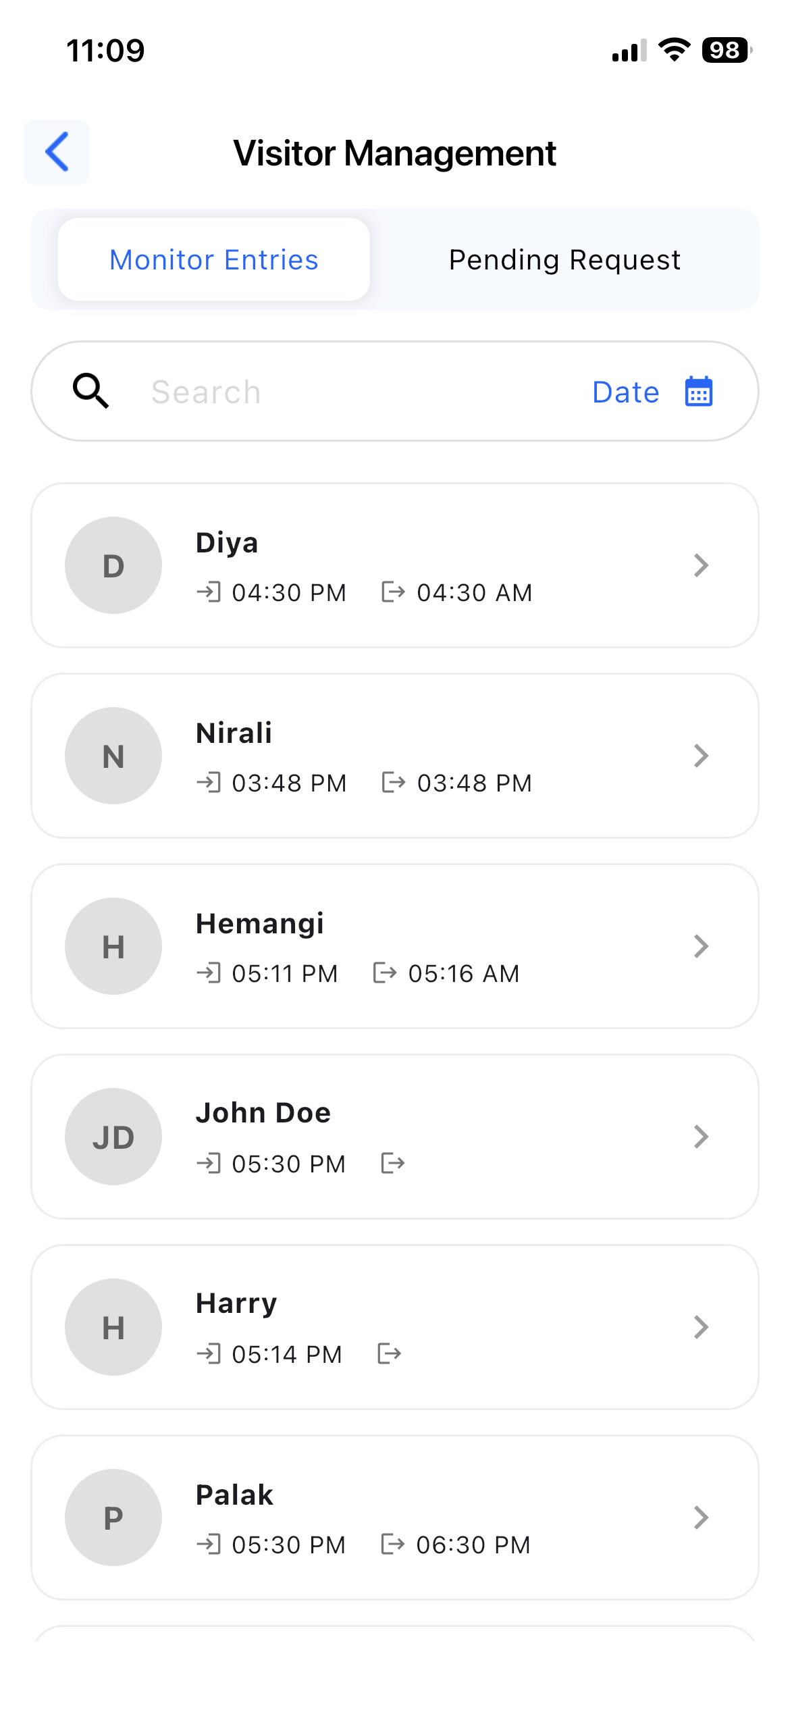Click the exit icon on Harry's entry
The width and height of the screenshot is (790, 1710).
tap(389, 1353)
